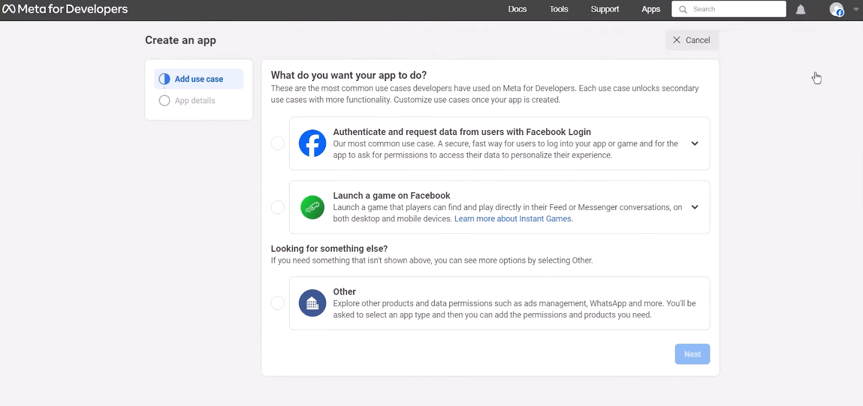This screenshot has width=863, height=406.
Task: Click Looking for something else heading
Action: coord(329,248)
